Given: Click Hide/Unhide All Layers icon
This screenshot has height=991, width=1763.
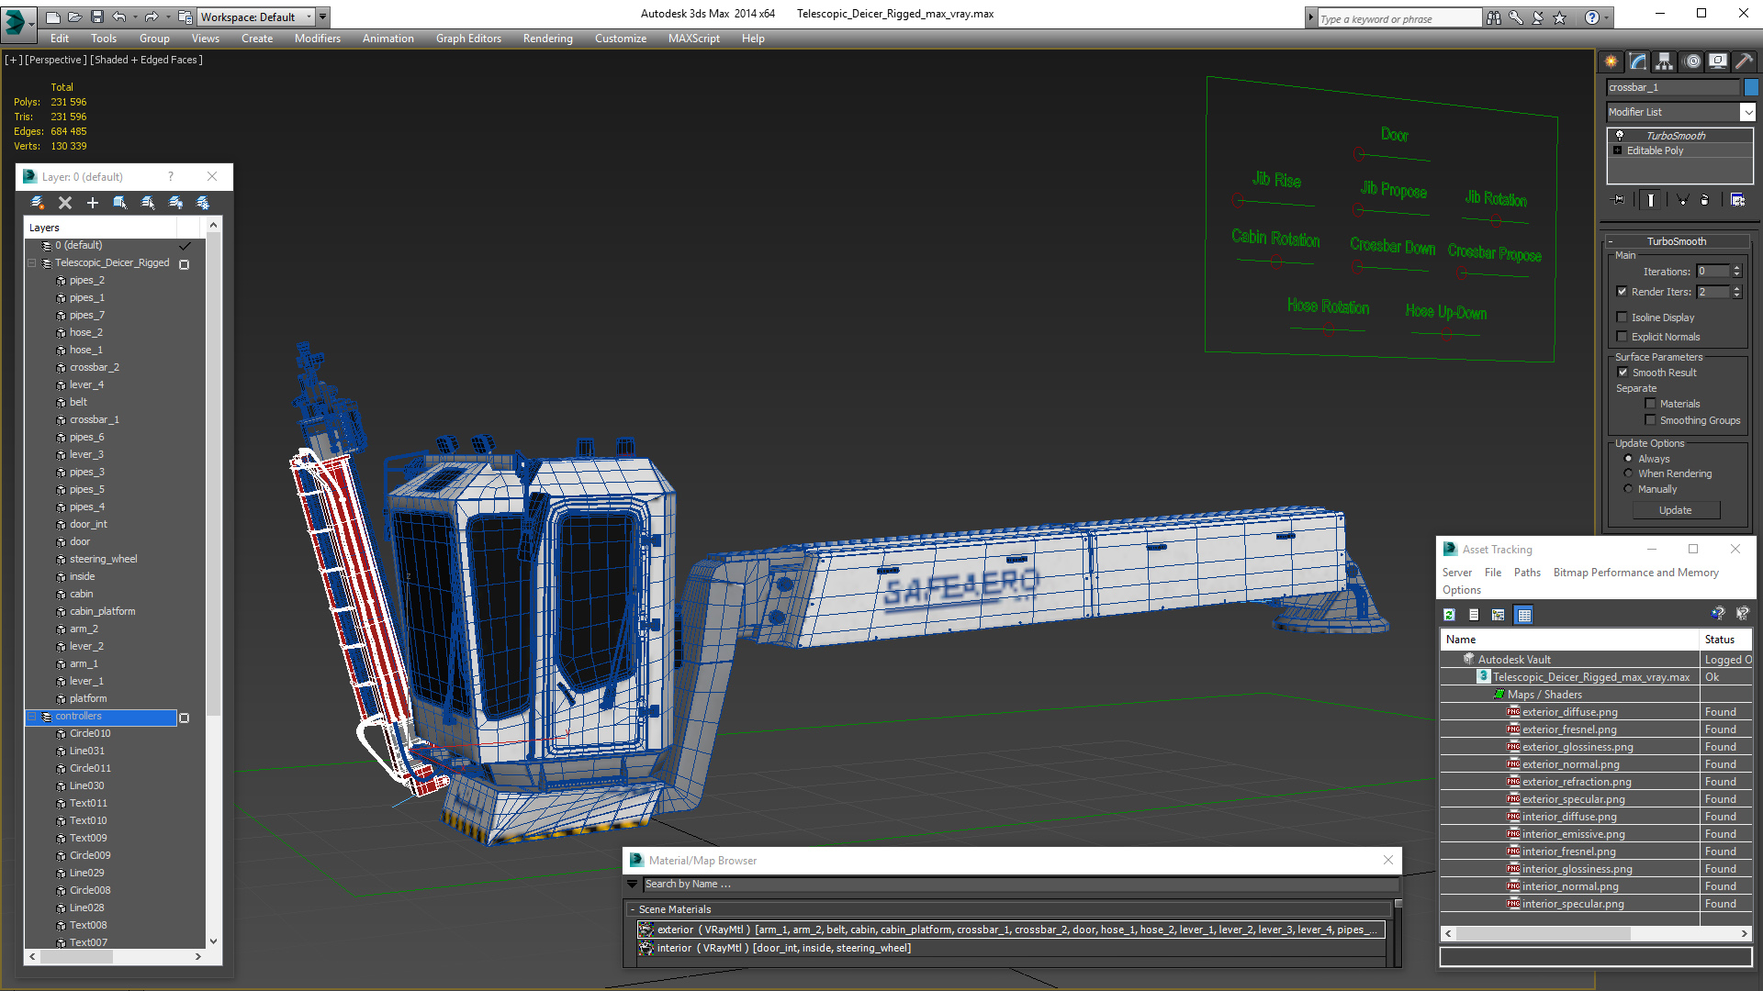Looking at the screenshot, I should 175,203.
